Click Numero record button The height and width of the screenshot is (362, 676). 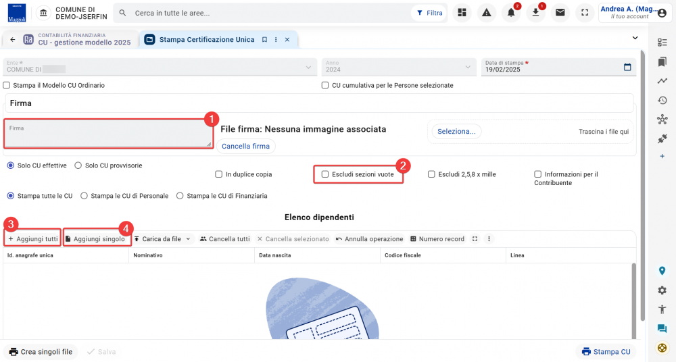(x=437, y=239)
